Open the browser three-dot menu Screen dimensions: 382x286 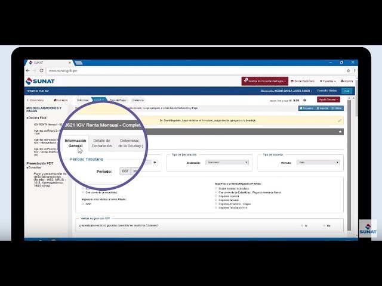point(354,70)
